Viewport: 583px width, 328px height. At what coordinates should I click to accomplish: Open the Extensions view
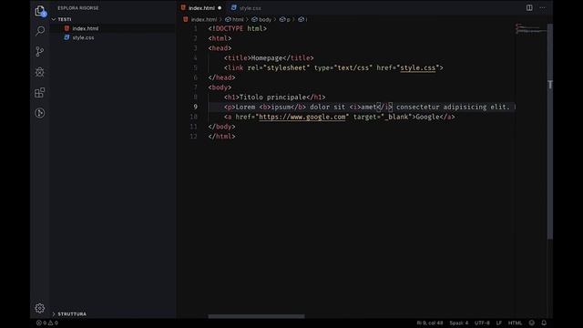40,92
